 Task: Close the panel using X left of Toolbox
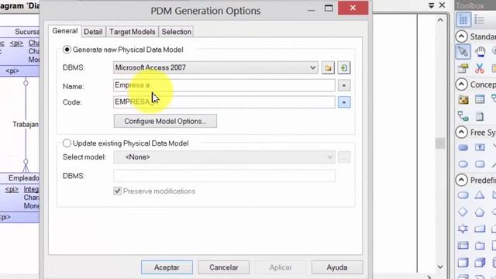443,5
